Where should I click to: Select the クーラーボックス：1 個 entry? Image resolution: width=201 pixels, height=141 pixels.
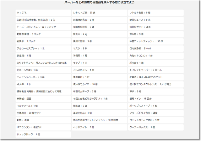[156, 127]
